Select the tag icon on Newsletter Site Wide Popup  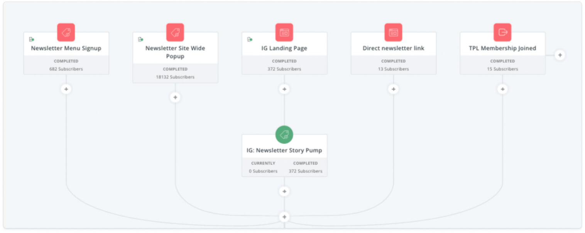coord(175,32)
